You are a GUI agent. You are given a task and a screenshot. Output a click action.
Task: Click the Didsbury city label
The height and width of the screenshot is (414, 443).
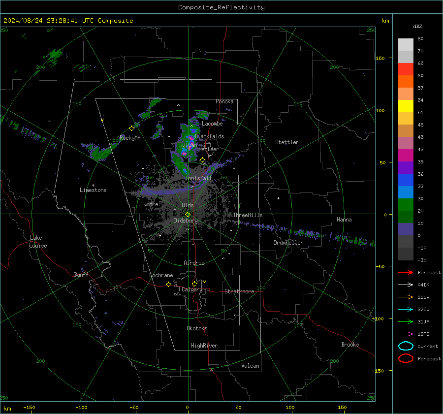coord(186,221)
